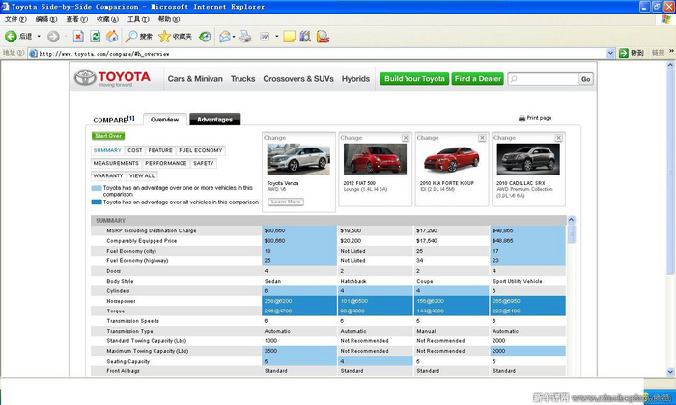Click Find a Dealer button
The height and width of the screenshot is (405, 676).
(x=478, y=79)
